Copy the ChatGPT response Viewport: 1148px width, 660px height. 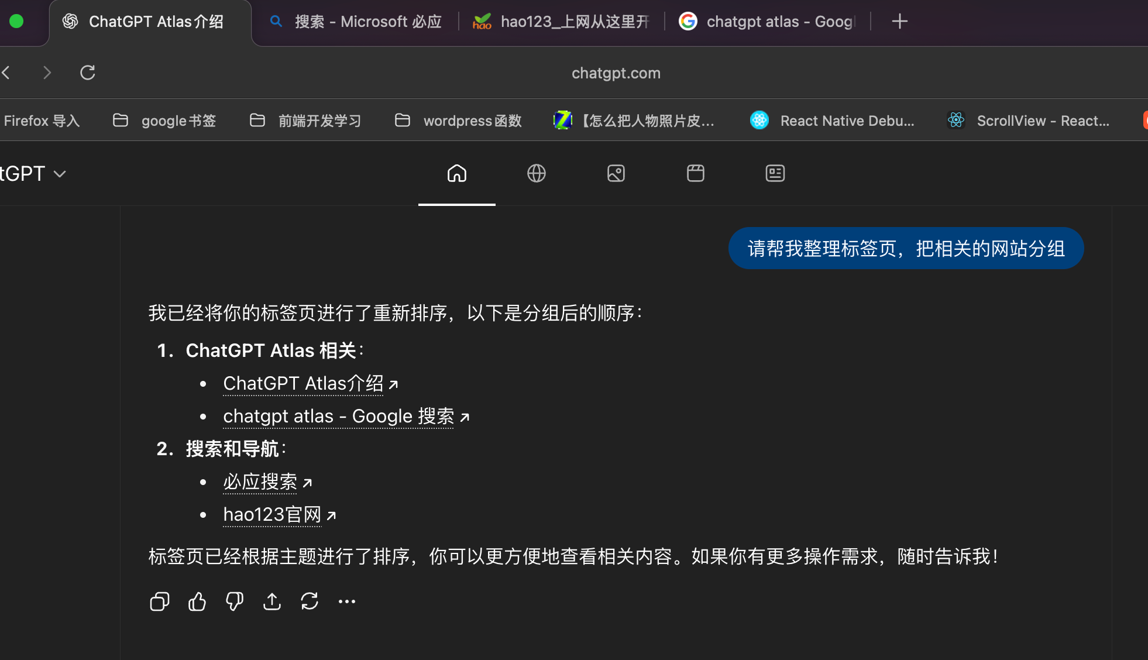click(159, 601)
